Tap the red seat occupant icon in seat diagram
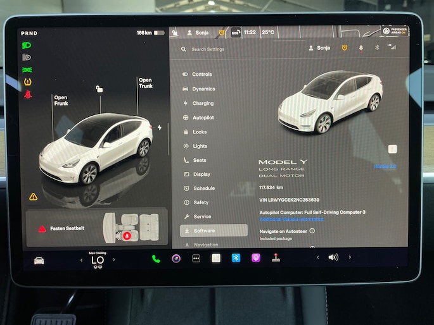 127,236
